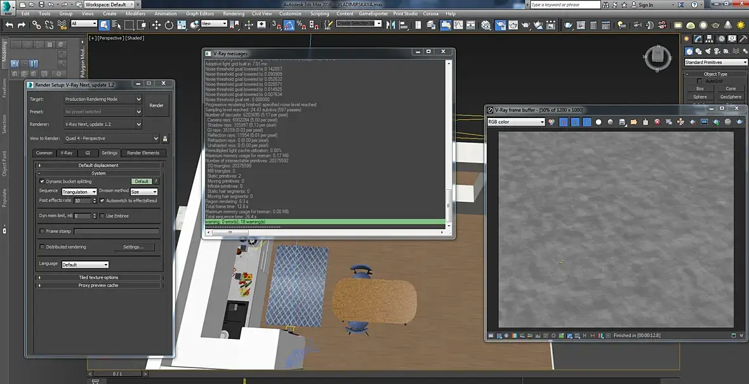Activate the Unlink Selection tool
The height and width of the screenshot is (384, 749).
coord(49,25)
